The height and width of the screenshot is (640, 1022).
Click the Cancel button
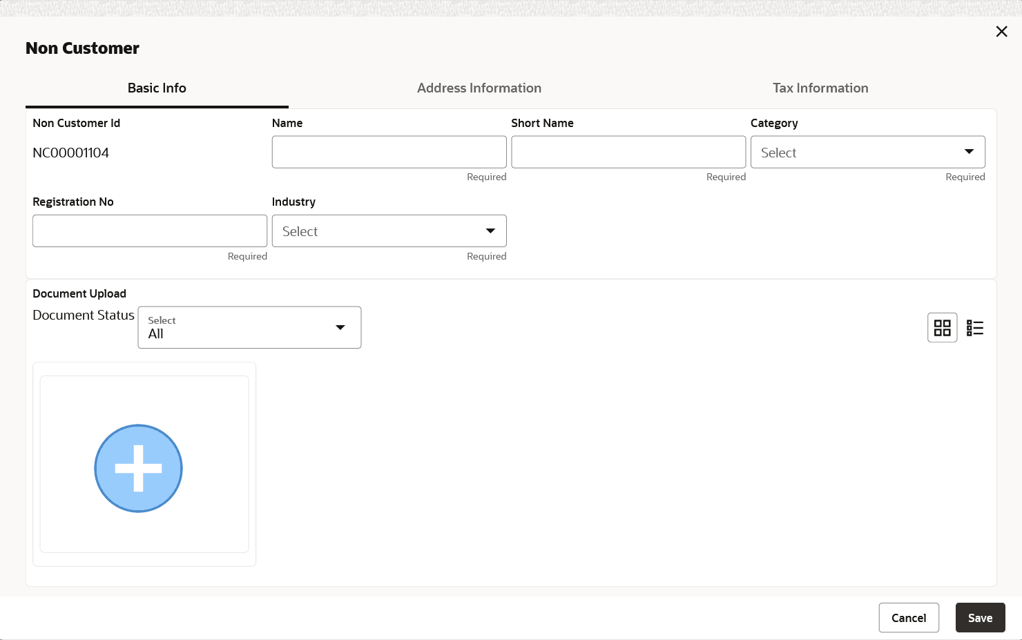point(908,618)
